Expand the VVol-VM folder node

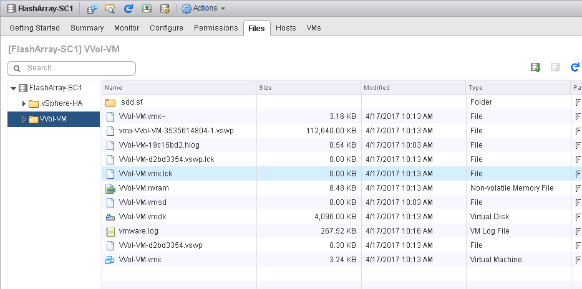[x=24, y=120]
